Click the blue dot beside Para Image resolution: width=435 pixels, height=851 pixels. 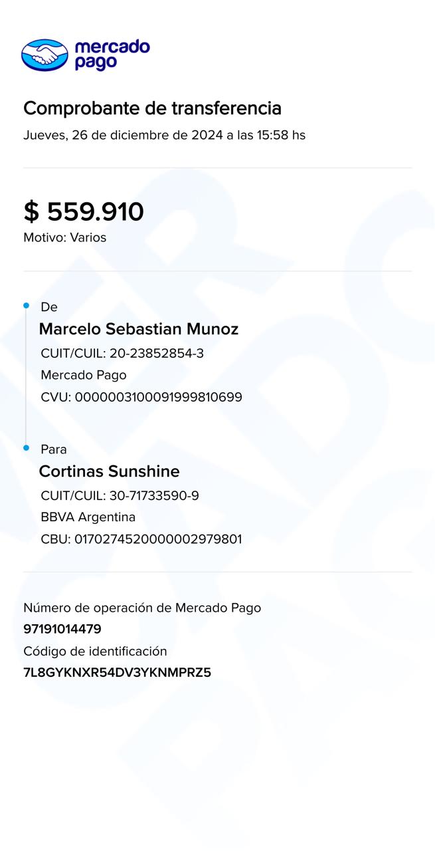[27, 448]
